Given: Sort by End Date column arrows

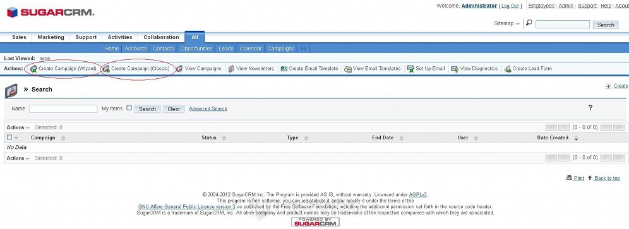Looking at the screenshot, I should pyautogui.click(x=401, y=138).
